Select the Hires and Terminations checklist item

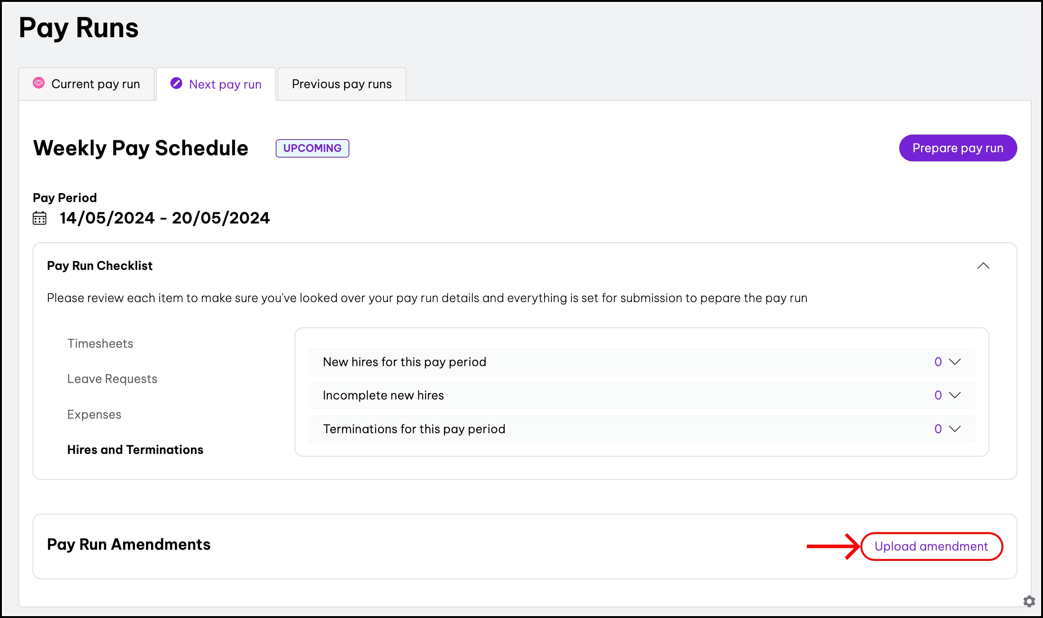coord(135,450)
